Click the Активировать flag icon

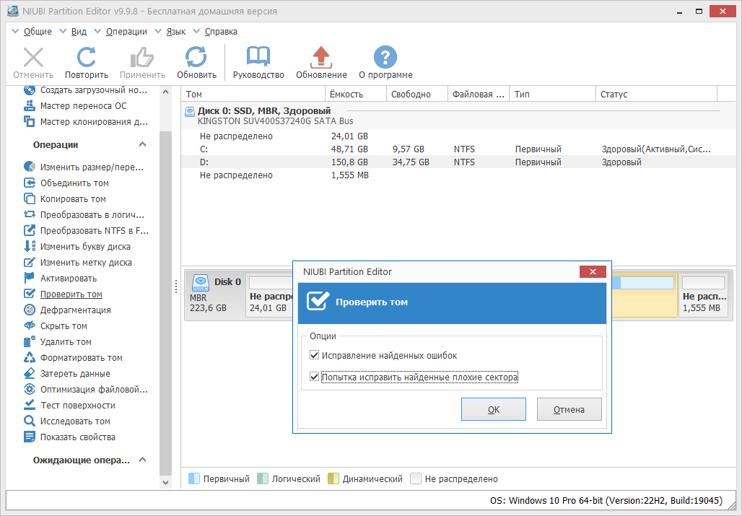point(30,278)
